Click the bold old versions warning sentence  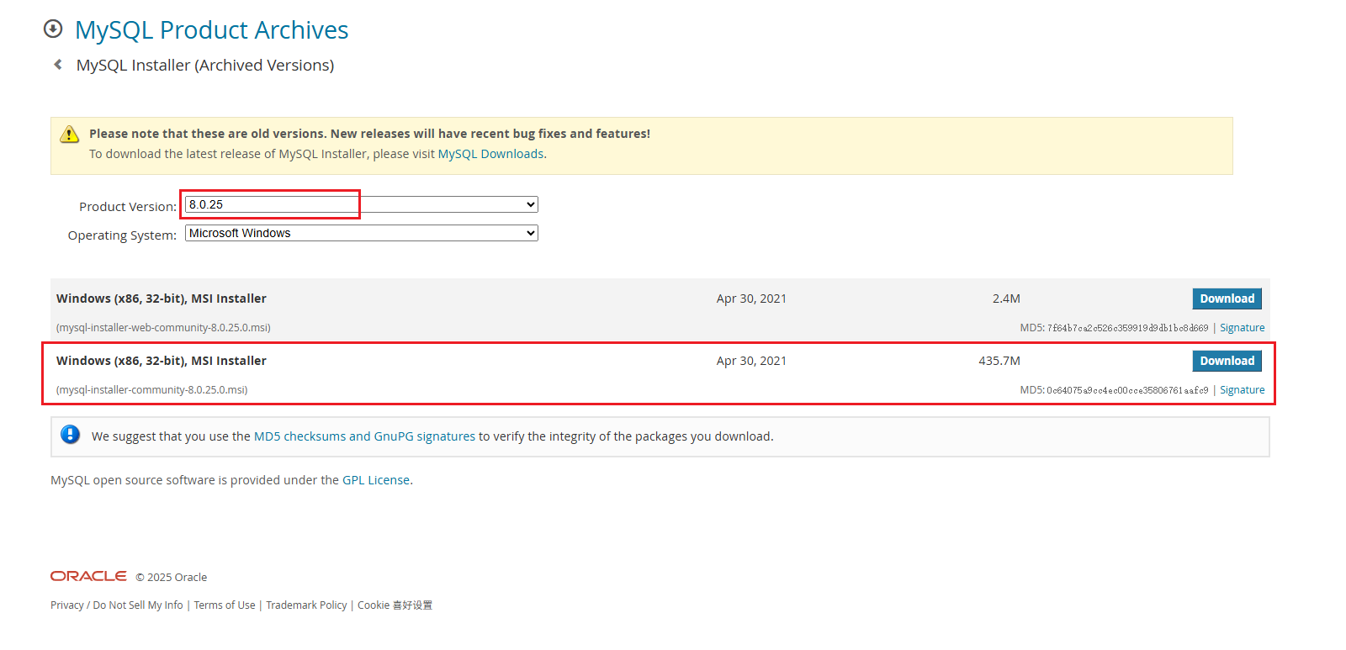pyautogui.click(x=370, y=134)
